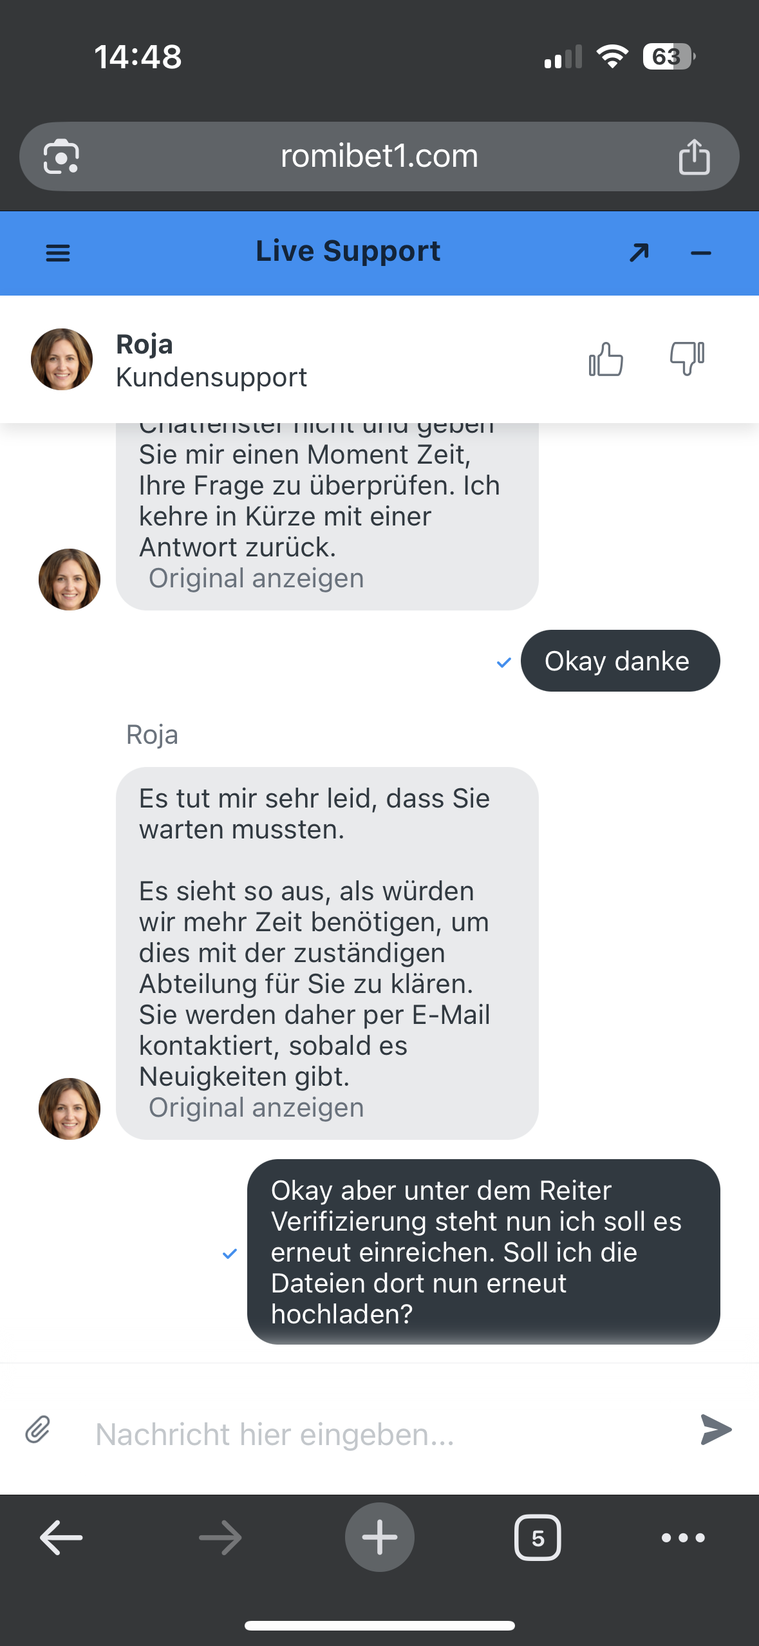Send the message with arrow icon
Viewport: 759px width, 1646px height.
[716, 1430]
